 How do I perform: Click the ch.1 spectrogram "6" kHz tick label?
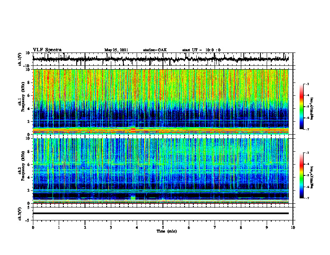pos(29,95)
